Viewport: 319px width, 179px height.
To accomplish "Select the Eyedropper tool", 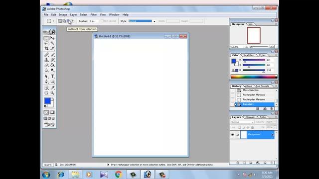I will point(52,88).
